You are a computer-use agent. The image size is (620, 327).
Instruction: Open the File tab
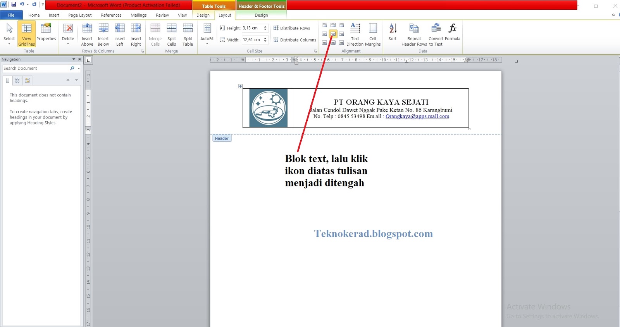click(11, 15)
